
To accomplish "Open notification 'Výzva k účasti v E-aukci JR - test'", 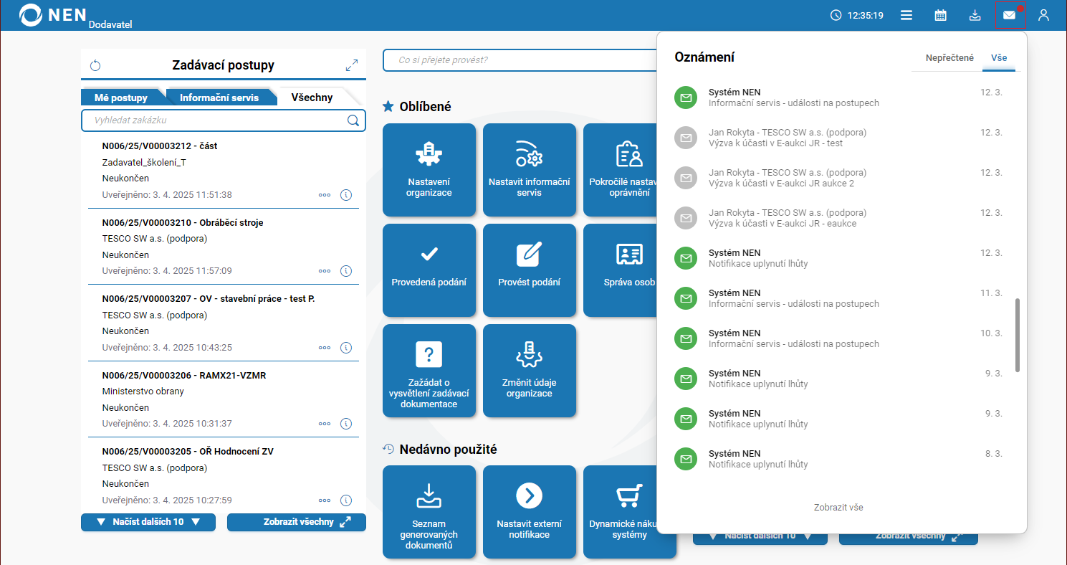I will (x=838, y=138).
